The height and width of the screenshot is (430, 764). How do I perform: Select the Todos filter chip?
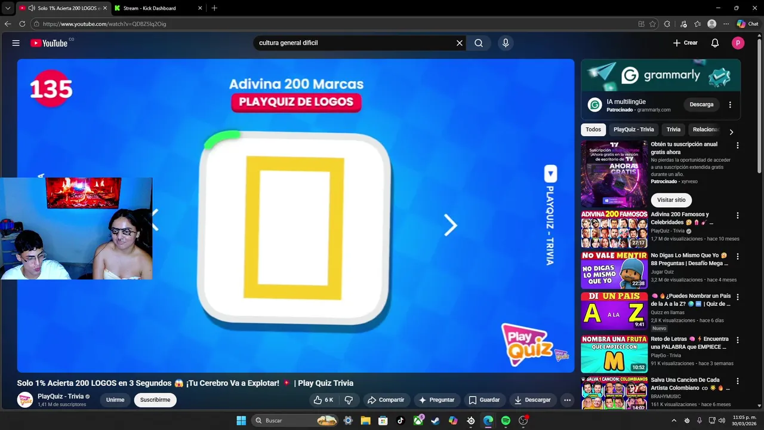(593, 130)
